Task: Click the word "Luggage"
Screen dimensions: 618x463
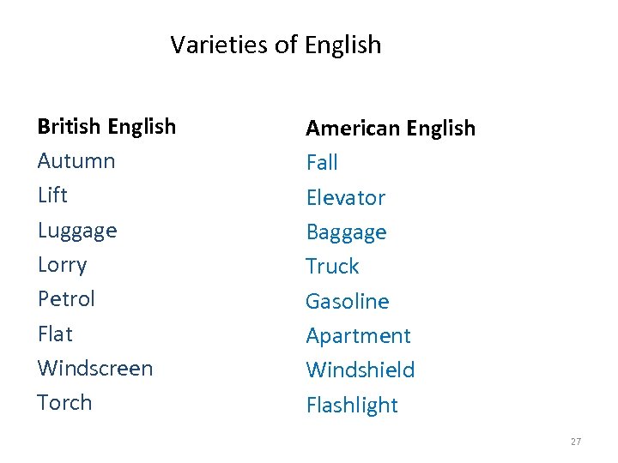Action: coord(77,231)
